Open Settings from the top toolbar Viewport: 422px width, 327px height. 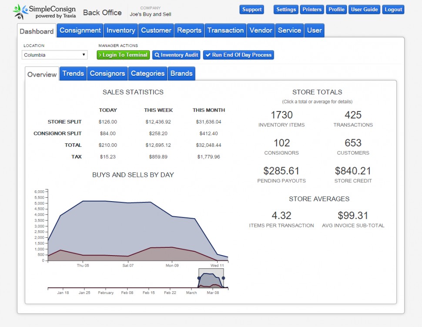(285, 9)
